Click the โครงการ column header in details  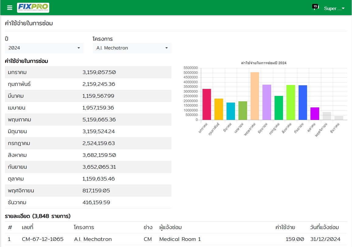(x=84, y=227)
